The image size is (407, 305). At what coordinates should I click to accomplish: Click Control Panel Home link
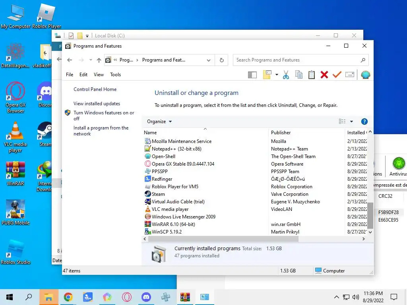pos(95,89)
